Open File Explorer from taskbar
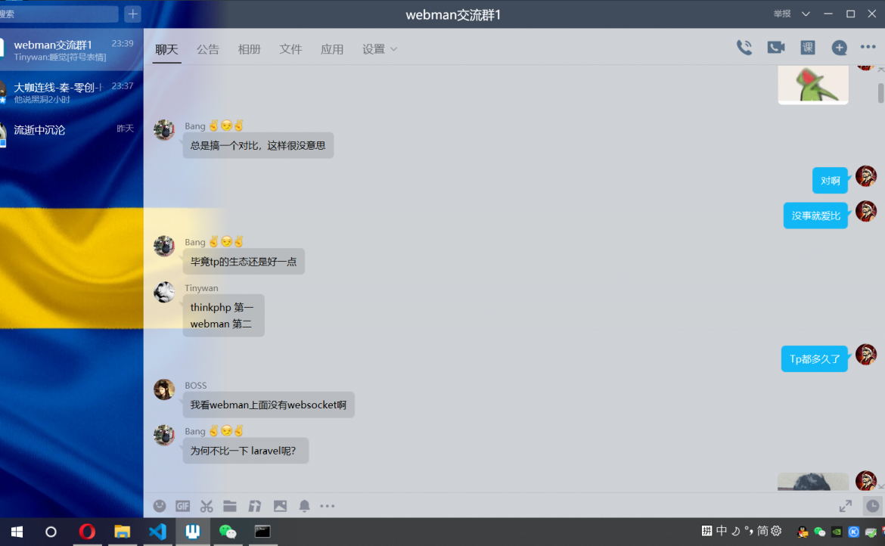Viewport: 885px width, 546px height. tap(122, 532)
